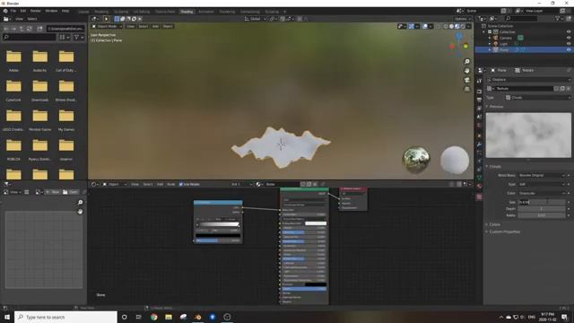Toggle X-ray mode in viewport header

(438, 26)
